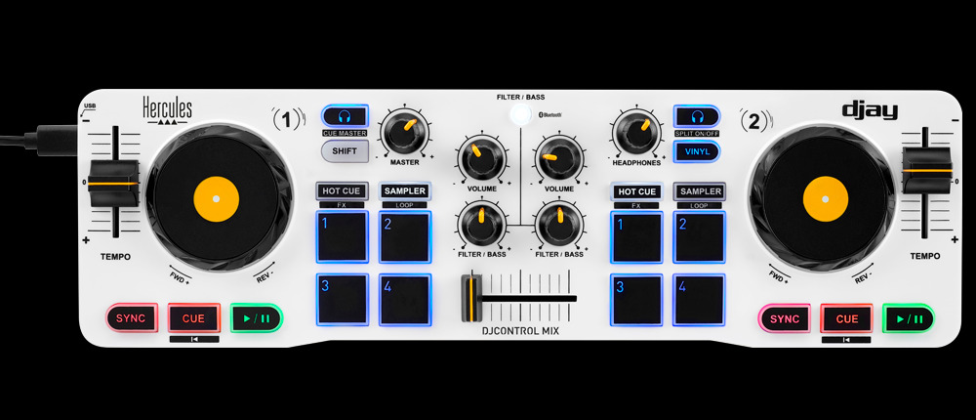This screenshot has height=420, width=976.
Task: Toggle SYNC on deck 1
Action: click(x=132, y=317)
